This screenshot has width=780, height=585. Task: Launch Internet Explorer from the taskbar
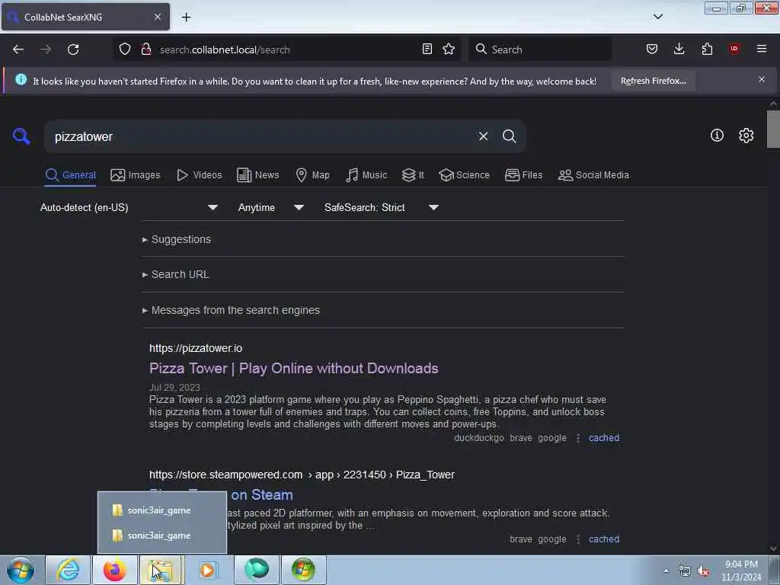[68, 570]
